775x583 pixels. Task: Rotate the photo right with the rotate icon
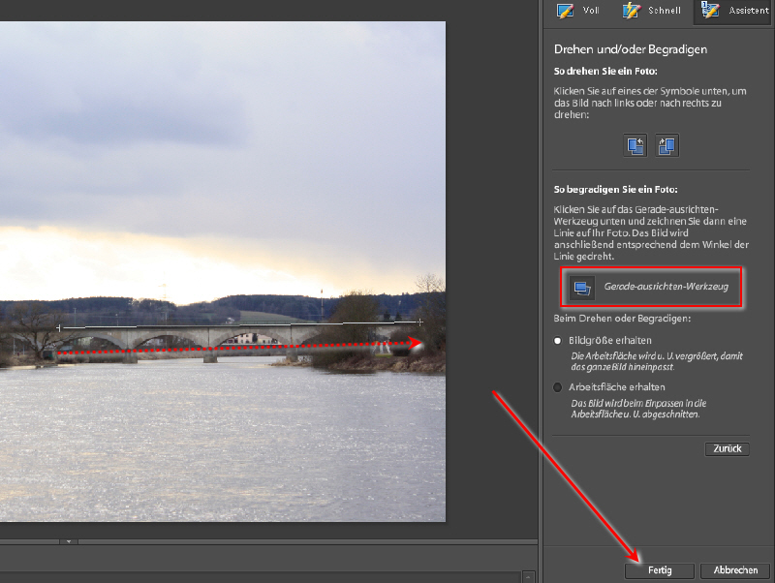pyautogui.click(x=667, y=145)
